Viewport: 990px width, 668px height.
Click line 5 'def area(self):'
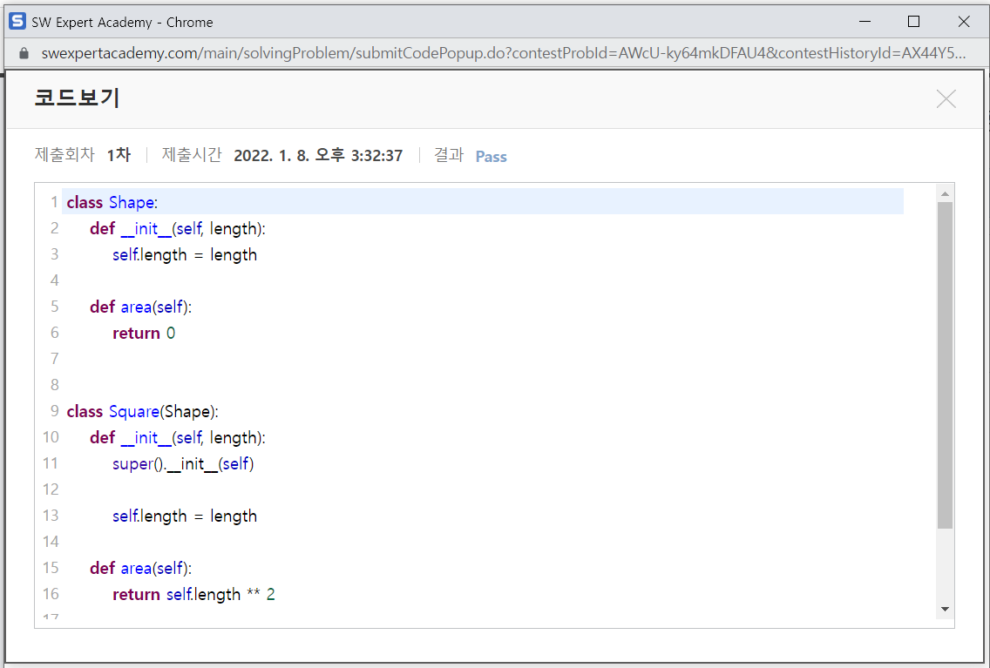[140, 307]
